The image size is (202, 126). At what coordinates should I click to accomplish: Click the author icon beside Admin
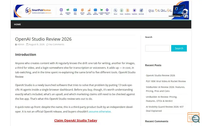pos(16,45)
